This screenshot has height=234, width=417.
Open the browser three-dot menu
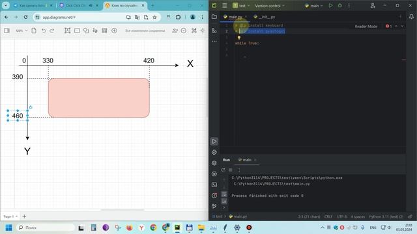tap(203, 18)
